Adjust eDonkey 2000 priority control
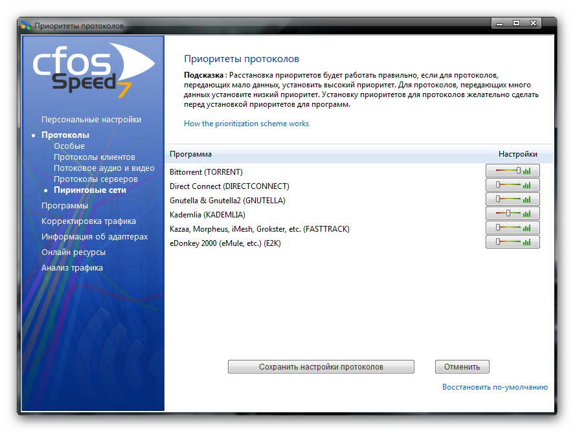This screenshot has width=575, height=433. point(512,242)
